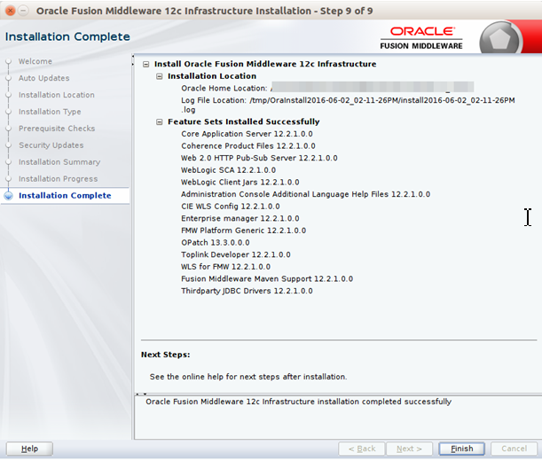Close the installer window
This screenshot has width=542, height=461.
pyautogui.click(x=11, y=11)
